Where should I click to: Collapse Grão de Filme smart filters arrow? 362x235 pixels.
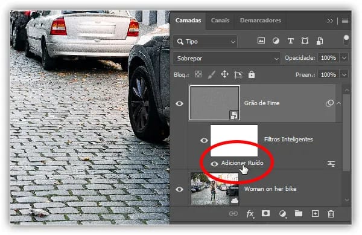coord(338,103)
